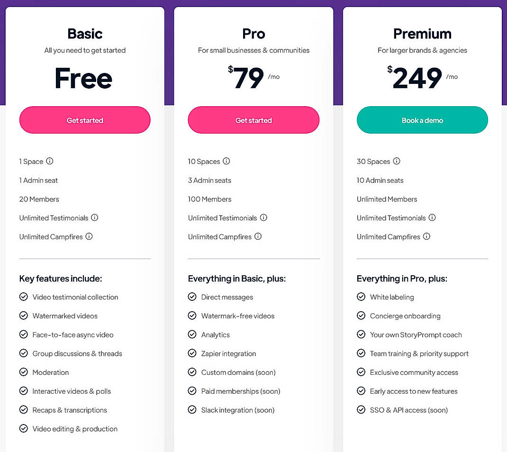Click the info icon beside Basic's "Unlimited Testimonials"
The height and width of the screenshot is (452, 507).
coord(94,218)
